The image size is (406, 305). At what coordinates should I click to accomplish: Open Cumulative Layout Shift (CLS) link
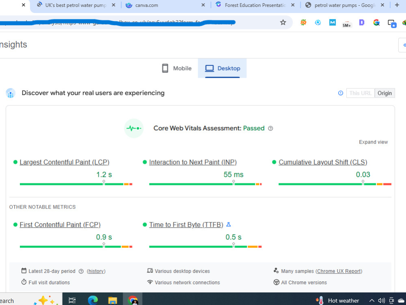point(323,162)
